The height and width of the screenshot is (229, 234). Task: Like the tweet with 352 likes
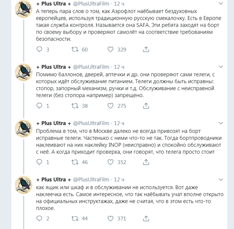pos(111,162)
